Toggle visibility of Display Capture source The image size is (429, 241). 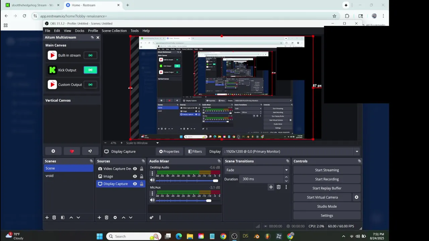coord(135,184)
